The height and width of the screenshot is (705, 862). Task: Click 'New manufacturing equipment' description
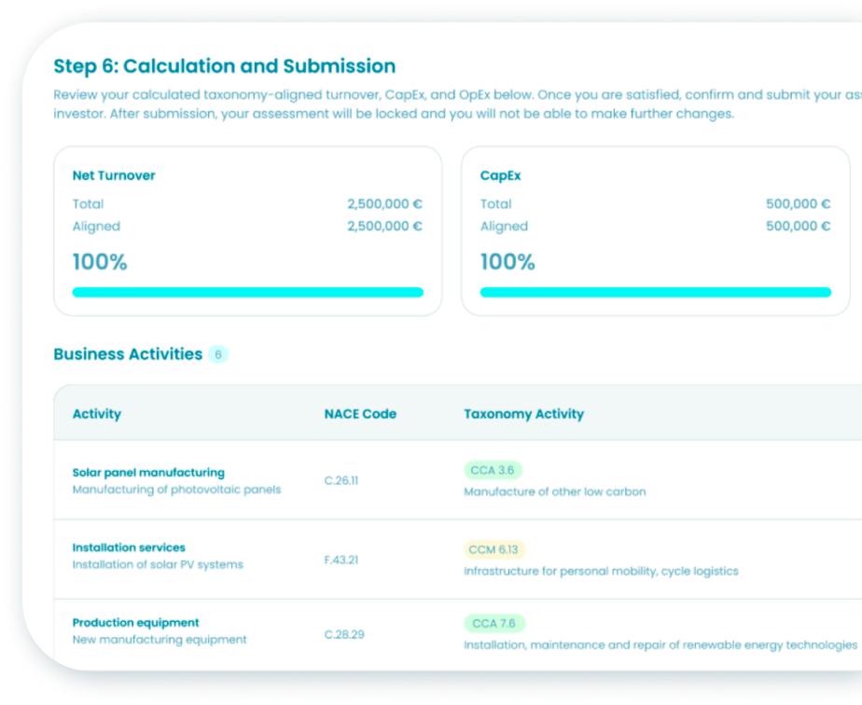160,640
